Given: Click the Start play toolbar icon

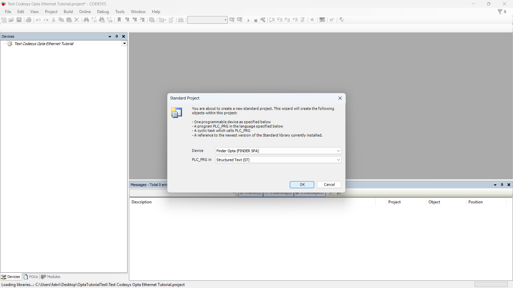Looking at the screenshot, I should 248,20.
